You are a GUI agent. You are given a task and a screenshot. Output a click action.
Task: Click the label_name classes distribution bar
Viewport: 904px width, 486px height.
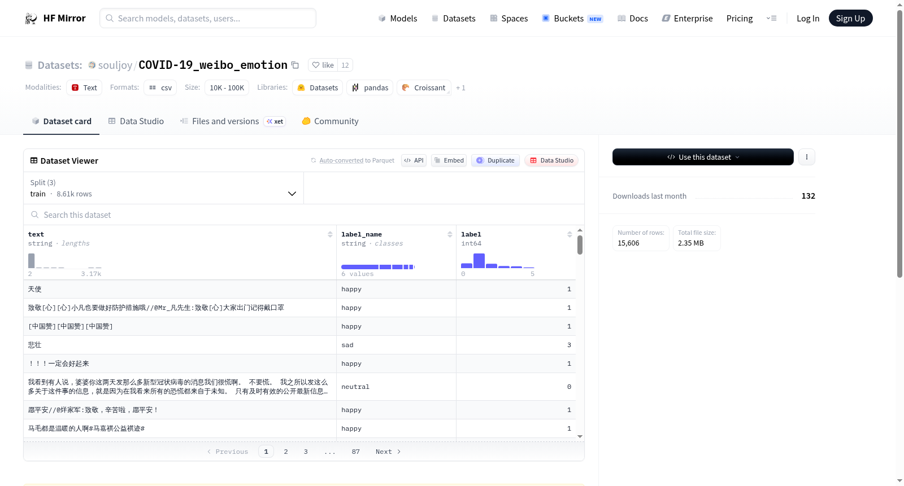(378, 266)
